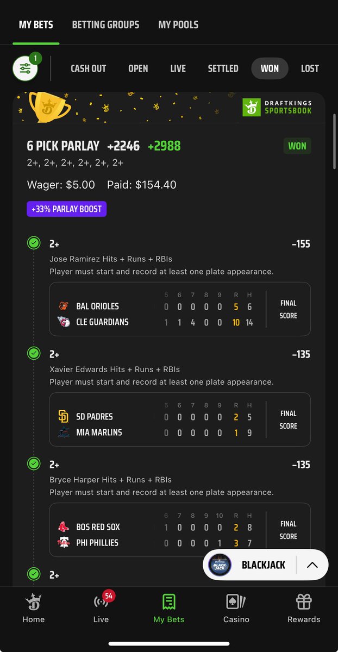The height and width of the screenshot is (652, 338).
Task: Go to the Casino cards icon
Action: click(x=236, y=602)
